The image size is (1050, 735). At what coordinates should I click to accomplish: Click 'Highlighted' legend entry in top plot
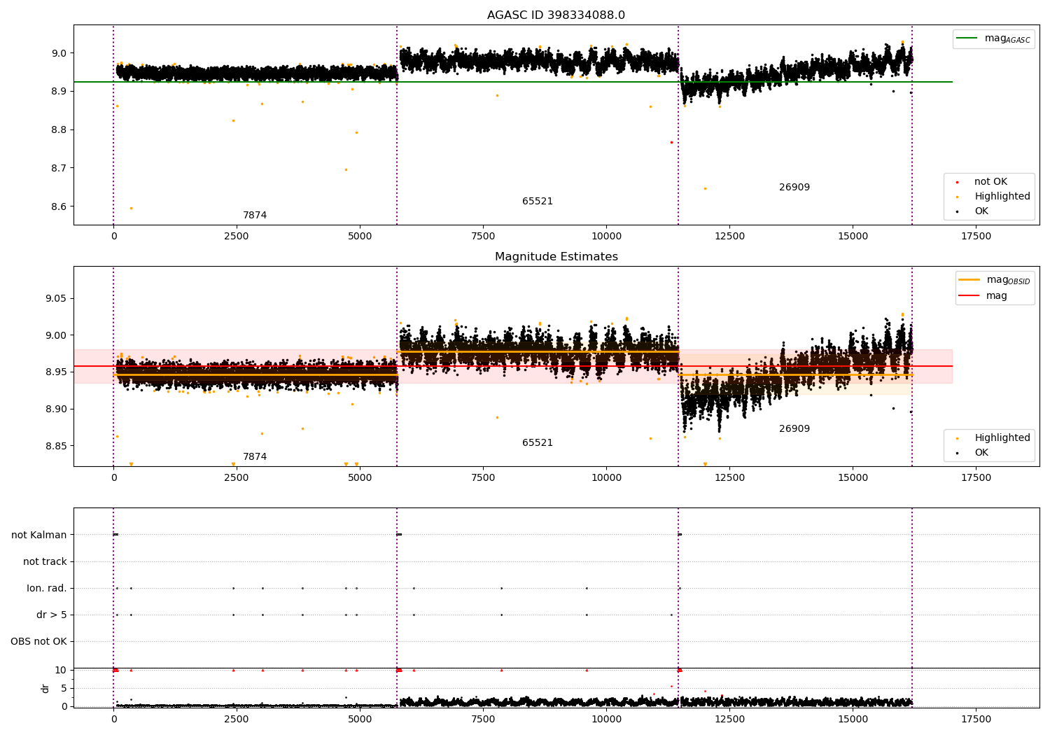1002,197
